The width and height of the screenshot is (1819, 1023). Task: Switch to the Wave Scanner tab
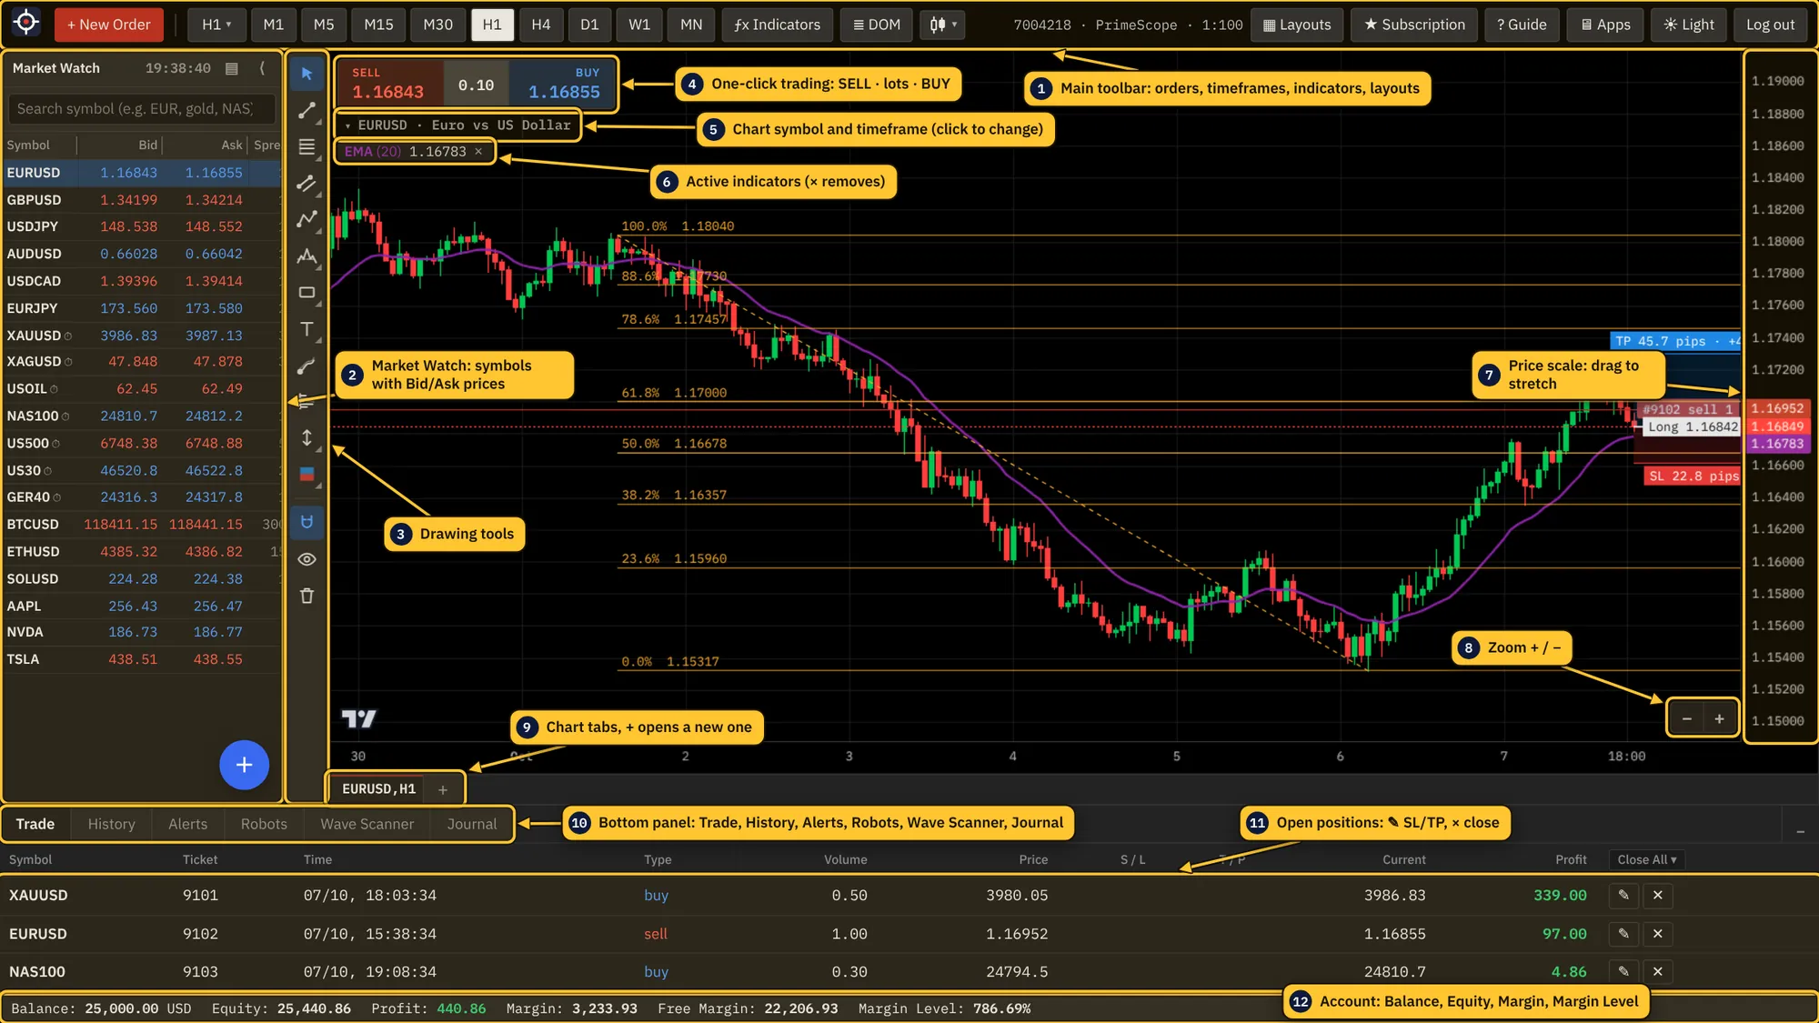pyautogui.click(x=367, y=824)
